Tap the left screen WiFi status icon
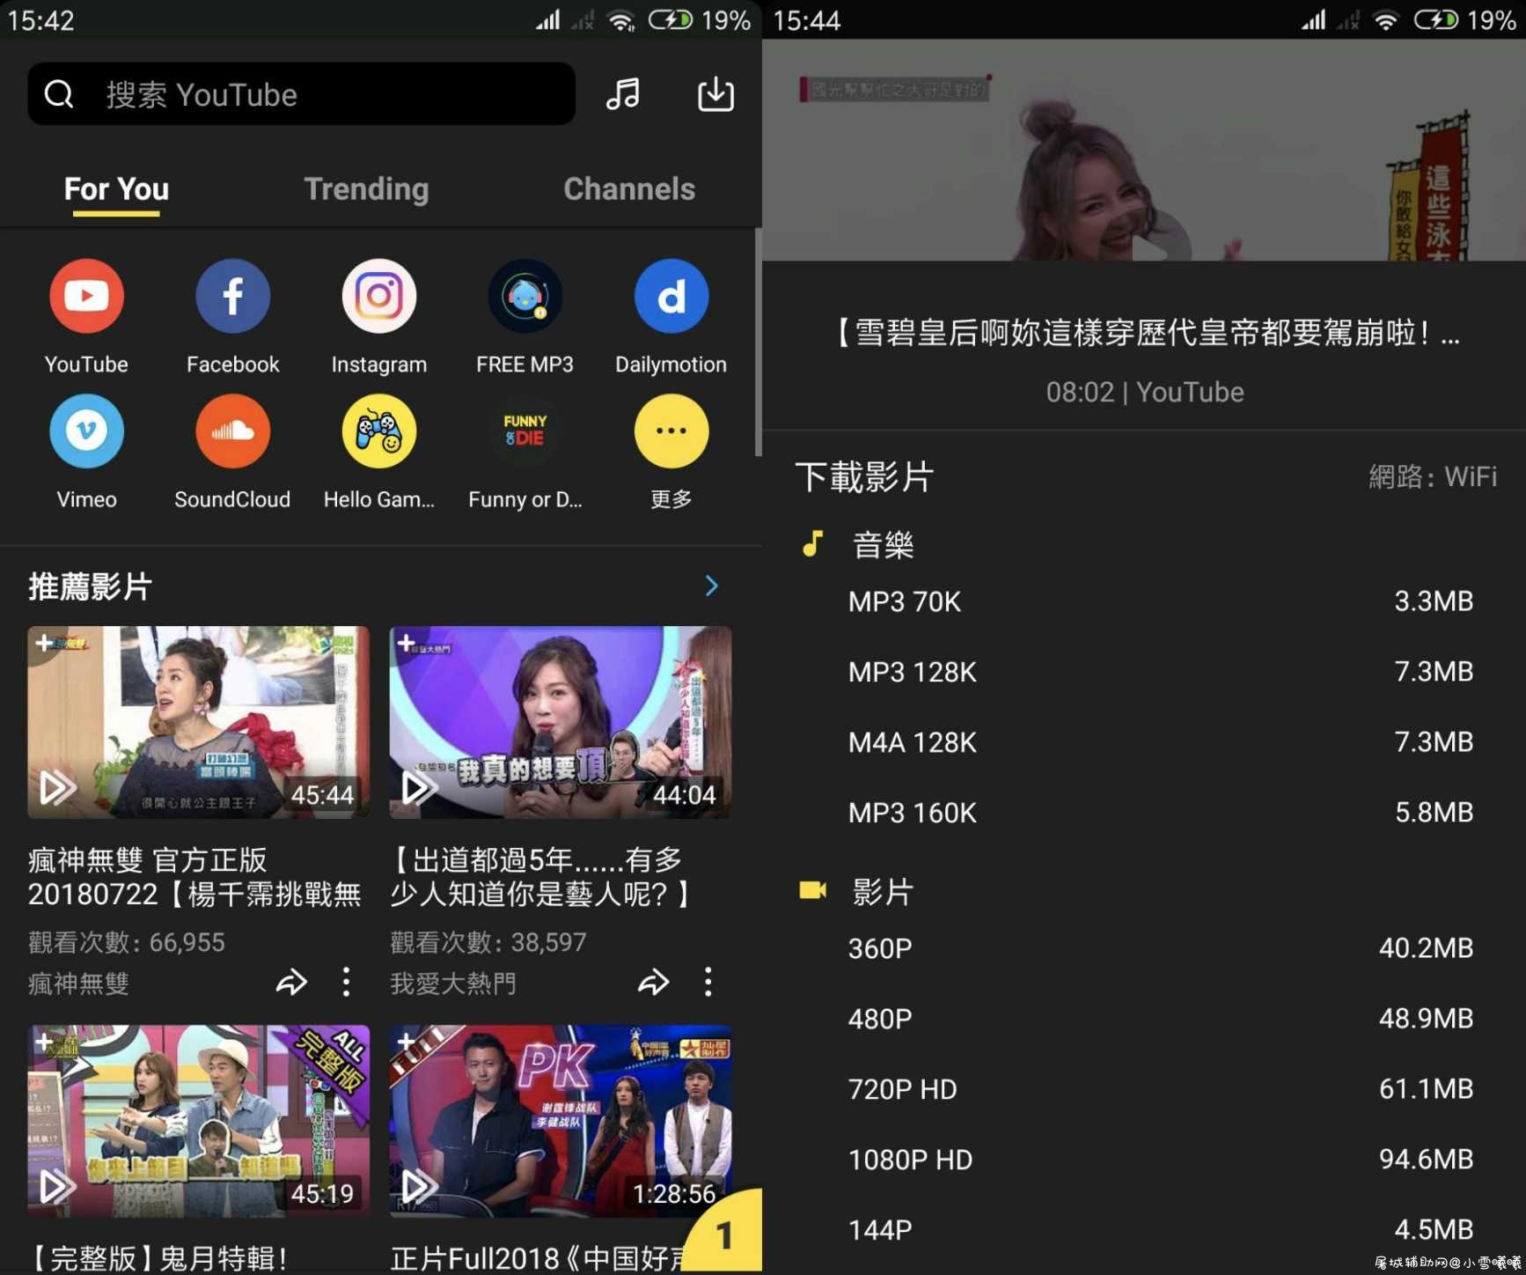This screenshot has width=1526, height=1275. coord(622,19)
